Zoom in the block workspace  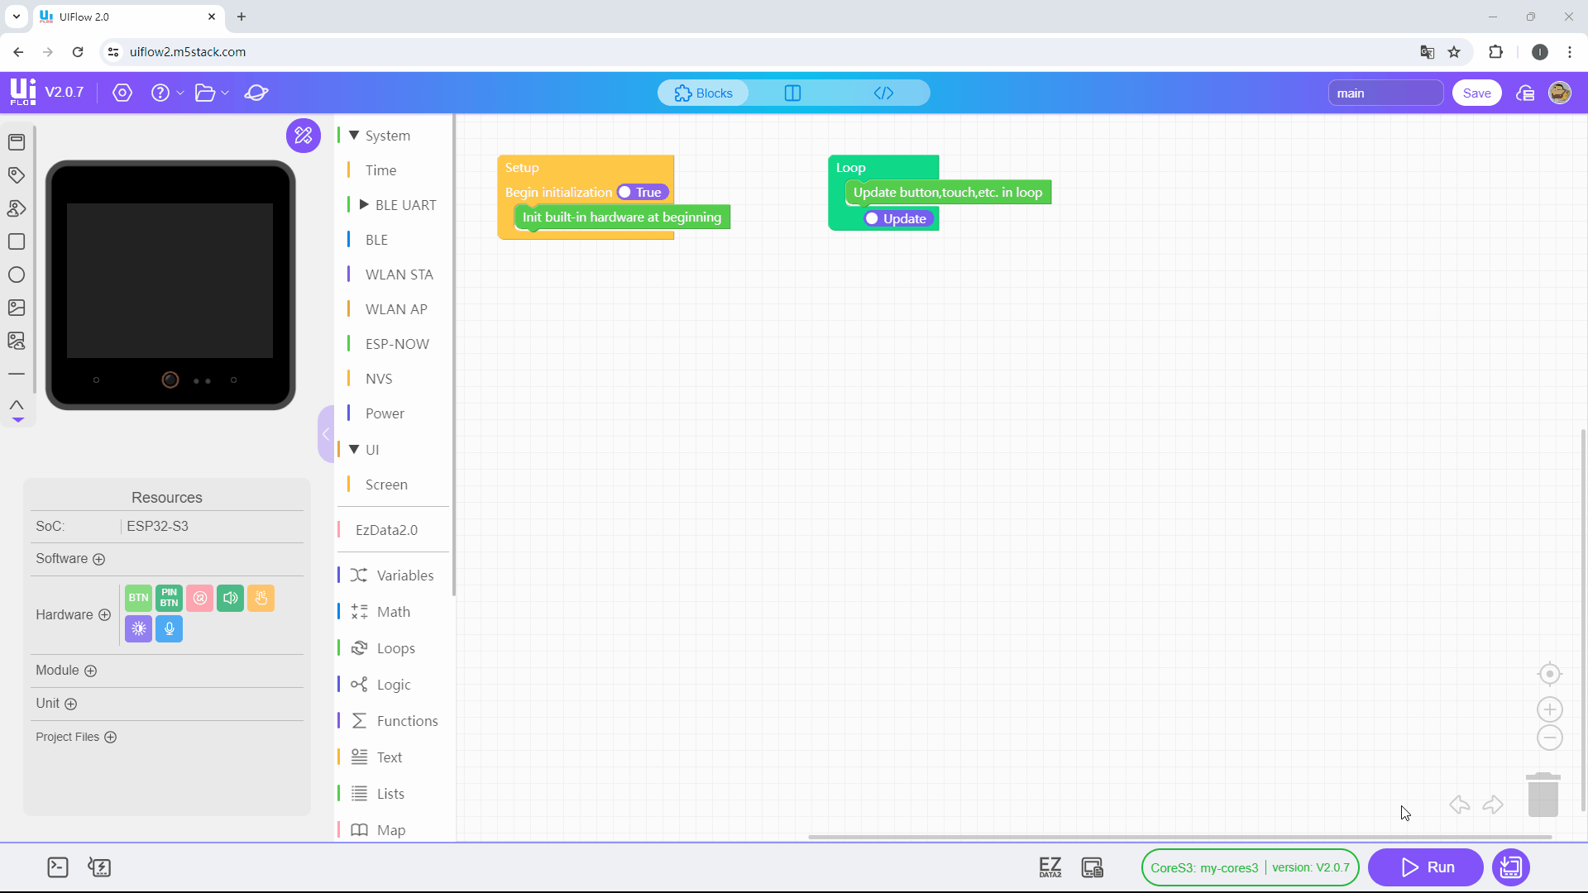pyautogui.click(x=1549, y=709)
